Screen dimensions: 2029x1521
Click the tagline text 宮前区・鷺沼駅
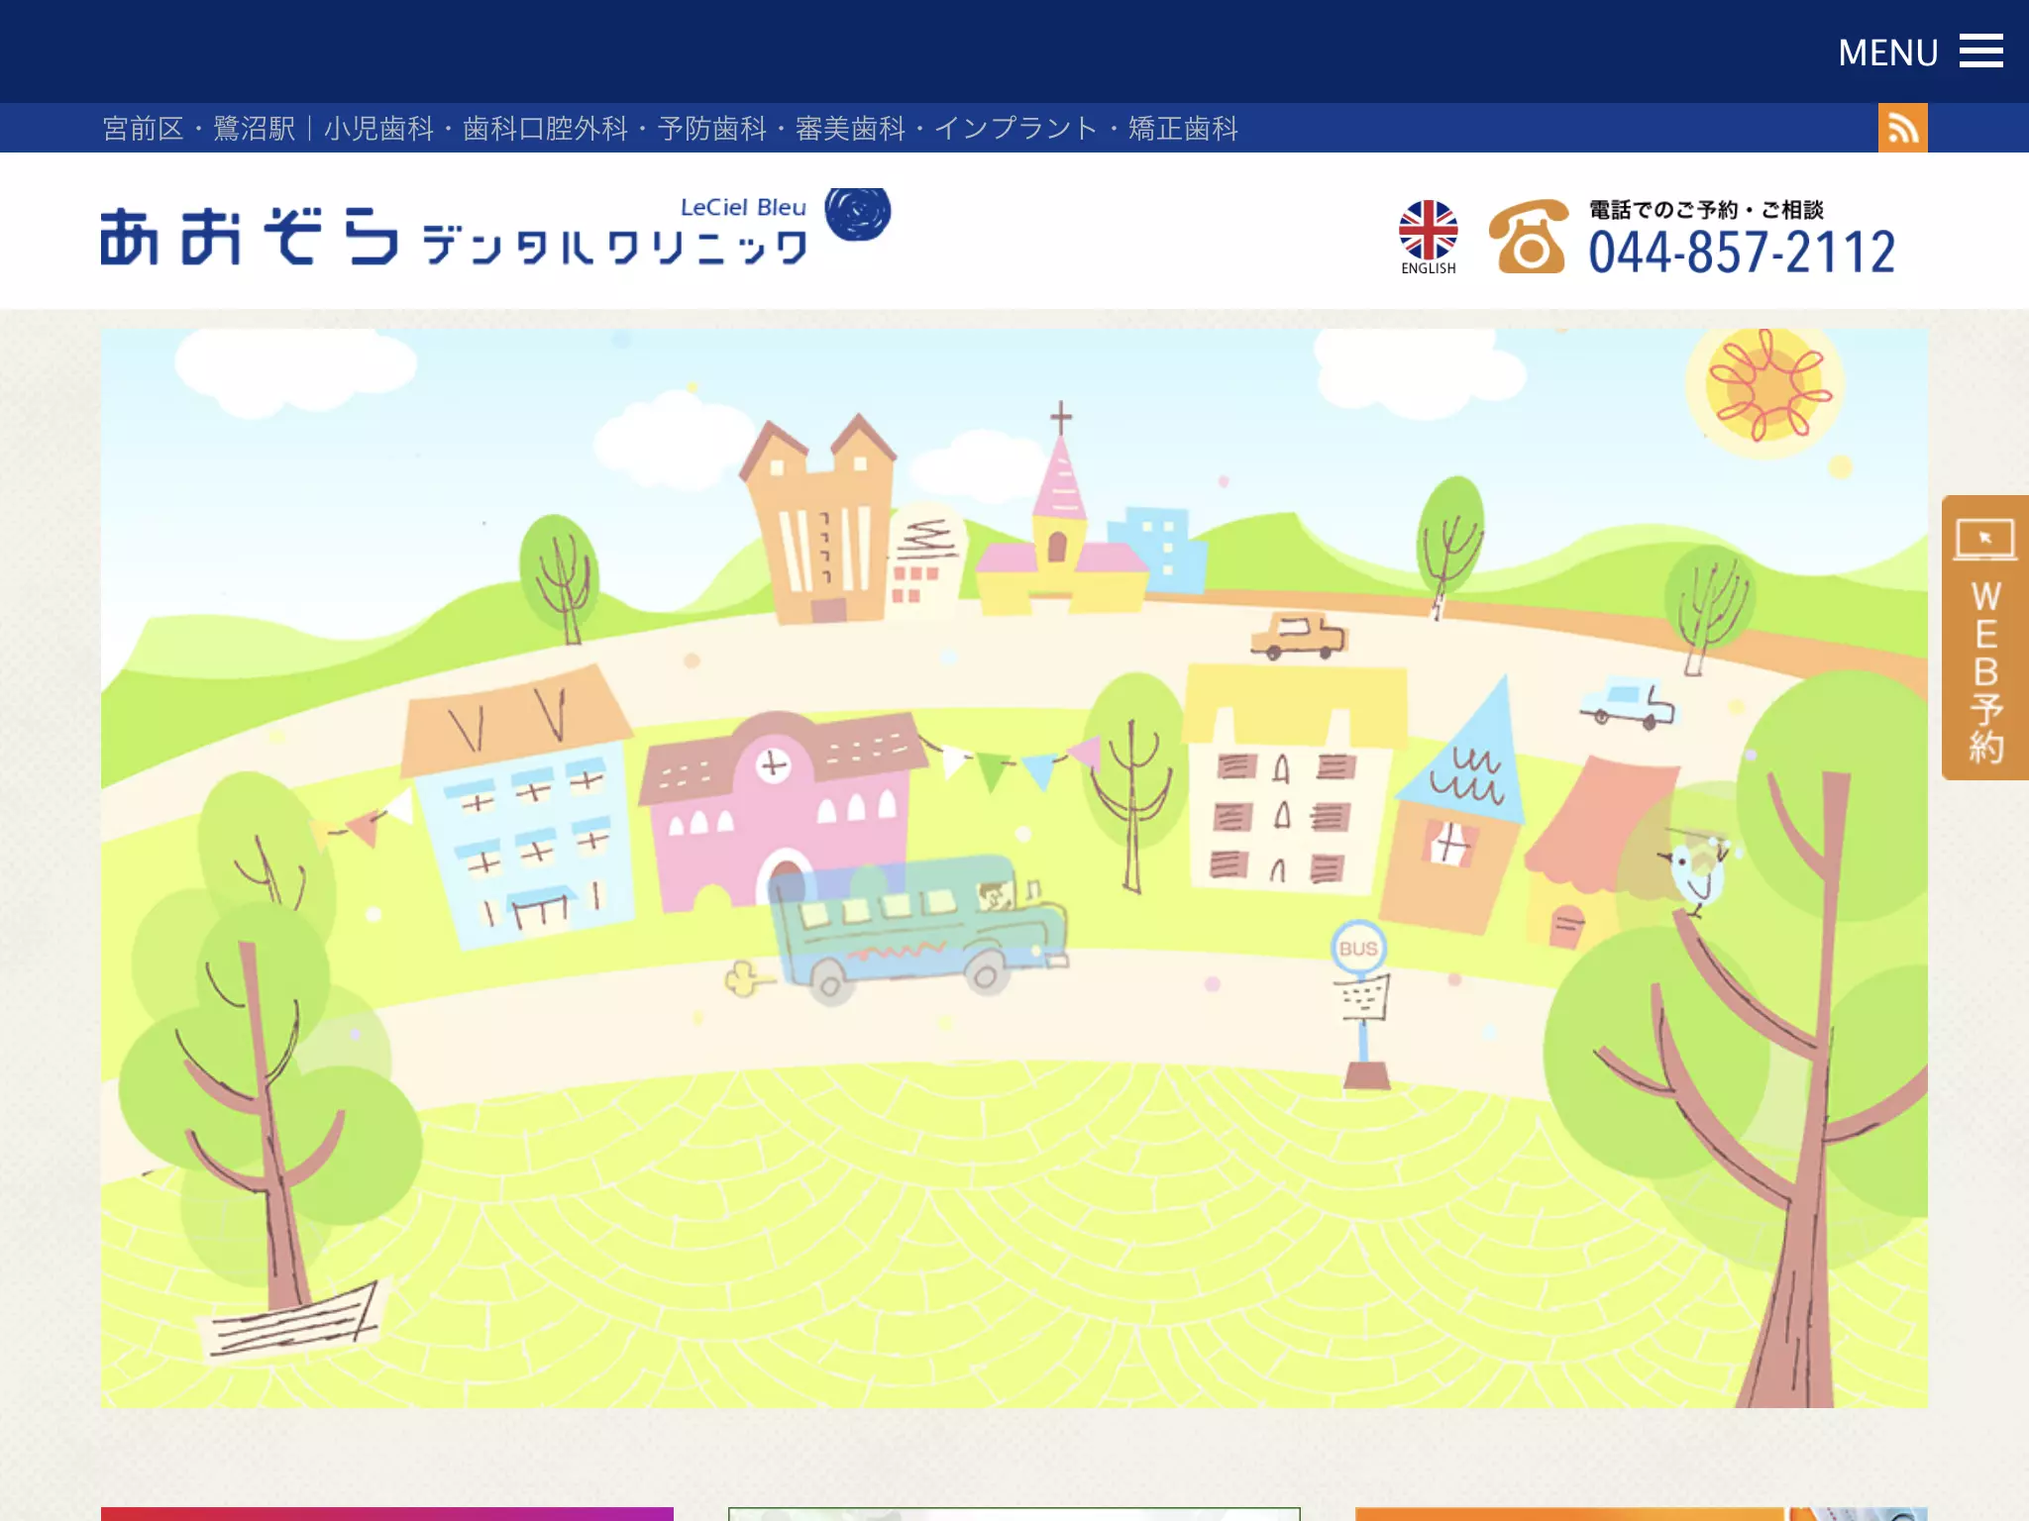[198, 129]
